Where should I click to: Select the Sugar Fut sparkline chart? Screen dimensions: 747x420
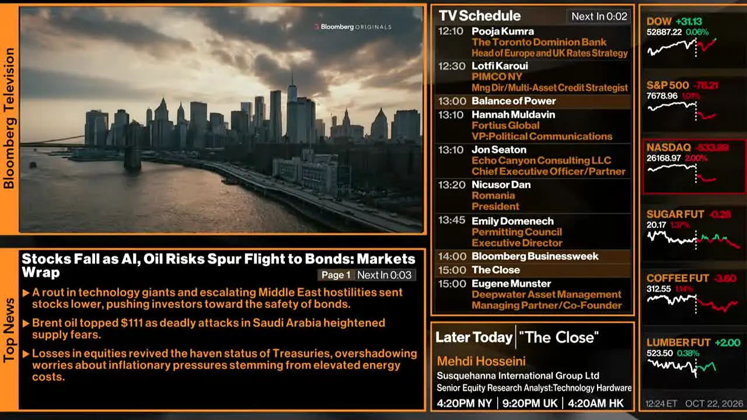pos(693,239)
